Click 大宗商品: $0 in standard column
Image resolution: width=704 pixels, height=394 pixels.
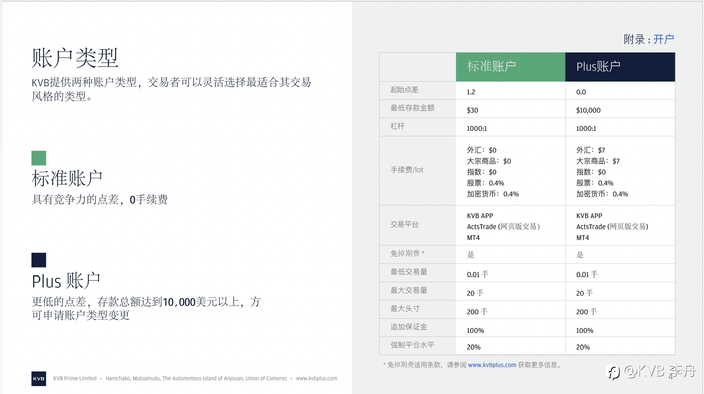tap(489, 161)
